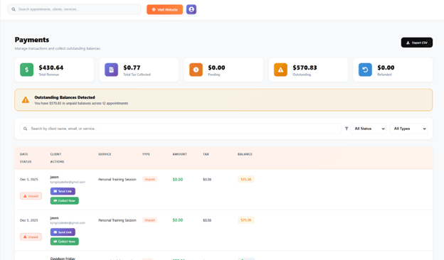Select the $430.64 Total Revenue value

(51, 67)
